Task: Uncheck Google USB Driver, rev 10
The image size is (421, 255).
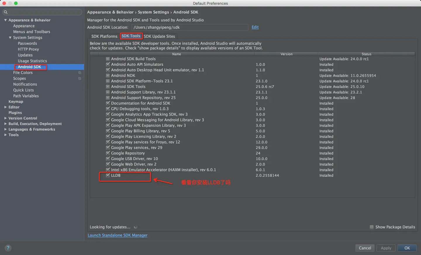Action: (x=108, y=159)
